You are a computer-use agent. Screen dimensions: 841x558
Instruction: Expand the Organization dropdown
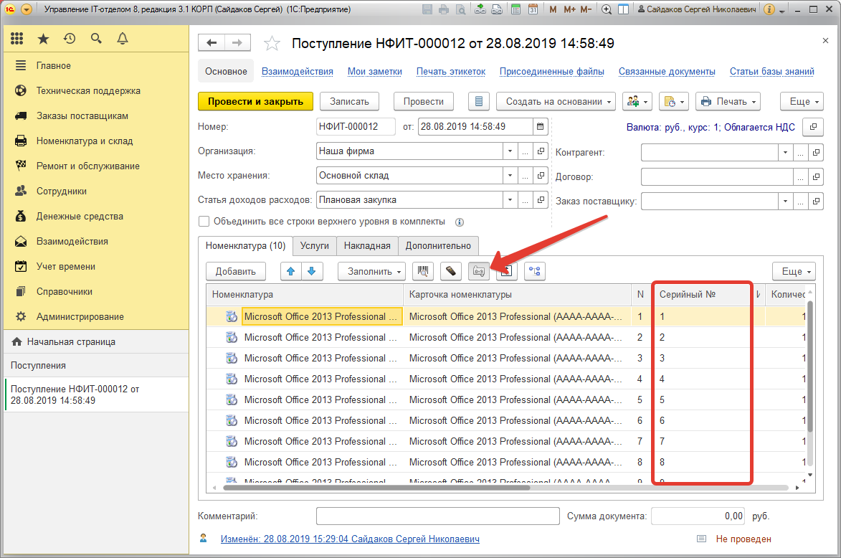510,151
